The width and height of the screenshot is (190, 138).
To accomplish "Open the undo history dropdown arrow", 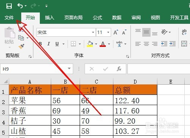I will (x=26, y=6).
